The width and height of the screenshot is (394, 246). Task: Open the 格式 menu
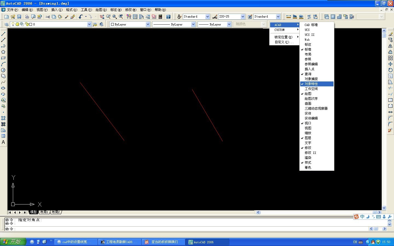[71, 10]
